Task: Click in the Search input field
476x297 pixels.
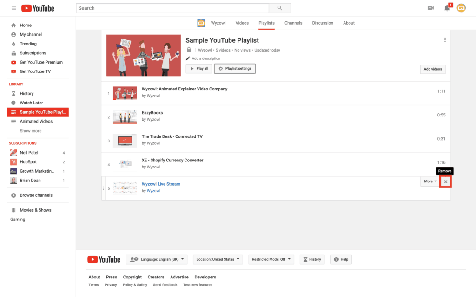Action: point(172,8)
